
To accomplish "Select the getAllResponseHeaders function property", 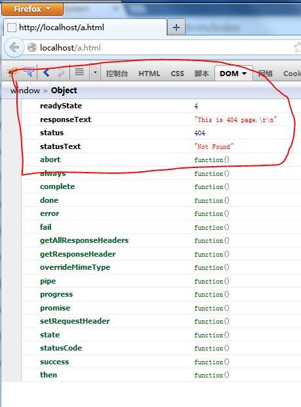I will pyautogui.click(x=84, y=240).
